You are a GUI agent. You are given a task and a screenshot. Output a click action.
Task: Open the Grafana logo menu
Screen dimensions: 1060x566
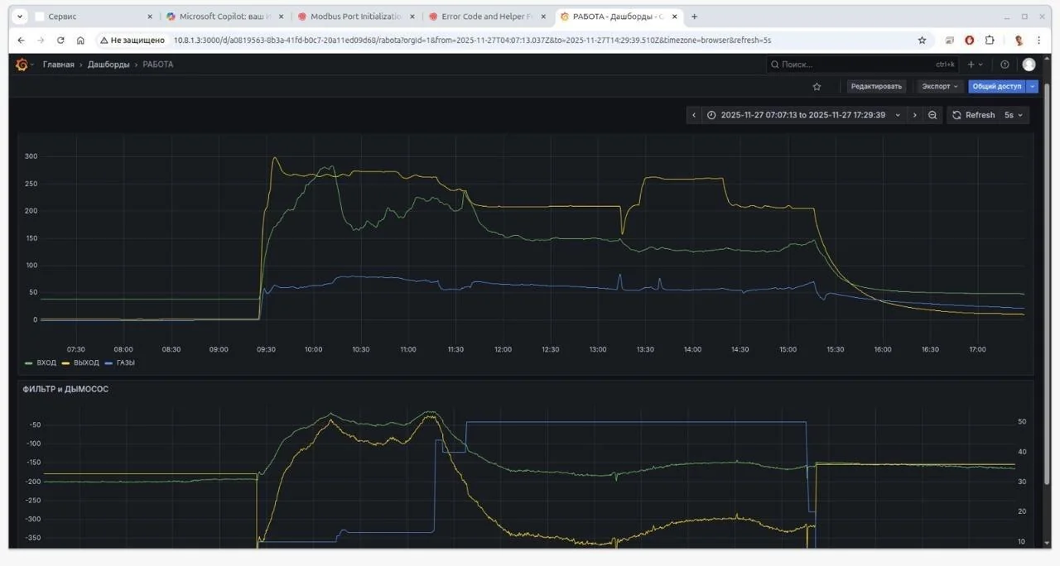(22, 65)
